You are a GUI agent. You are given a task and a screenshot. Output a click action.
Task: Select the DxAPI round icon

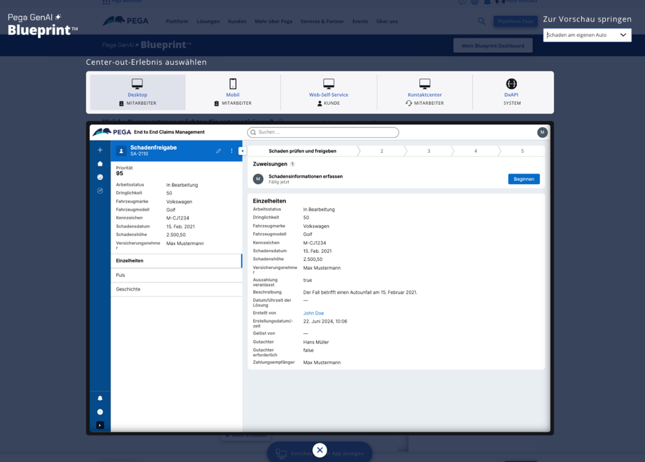click(512, 84)
